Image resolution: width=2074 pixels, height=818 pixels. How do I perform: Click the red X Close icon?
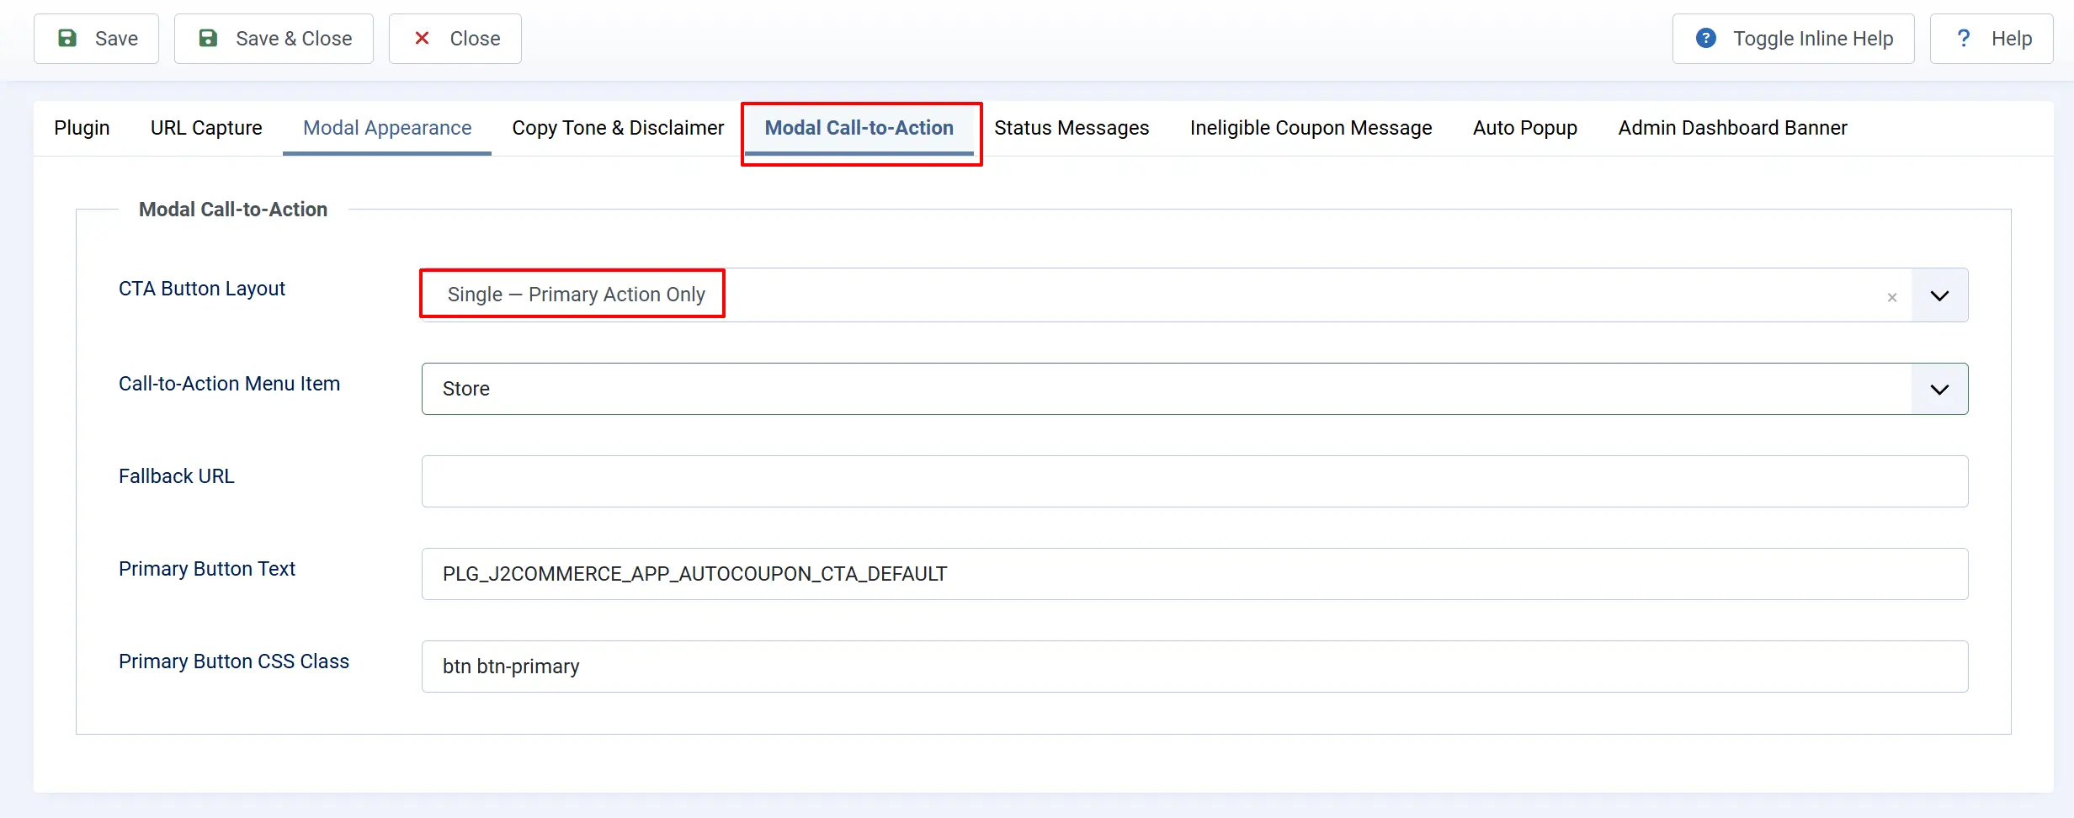tap(423, 39)
